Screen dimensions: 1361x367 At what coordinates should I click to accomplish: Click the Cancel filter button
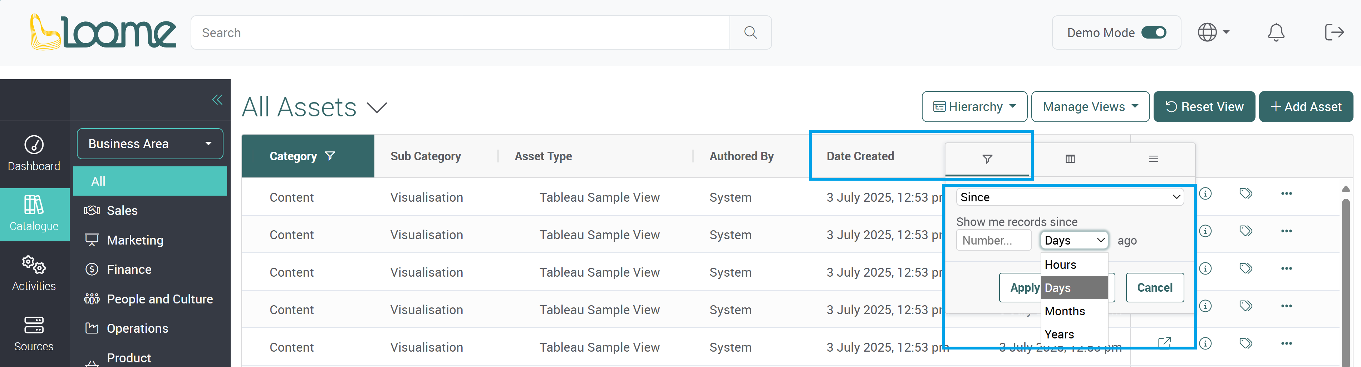click(1154, 288)
